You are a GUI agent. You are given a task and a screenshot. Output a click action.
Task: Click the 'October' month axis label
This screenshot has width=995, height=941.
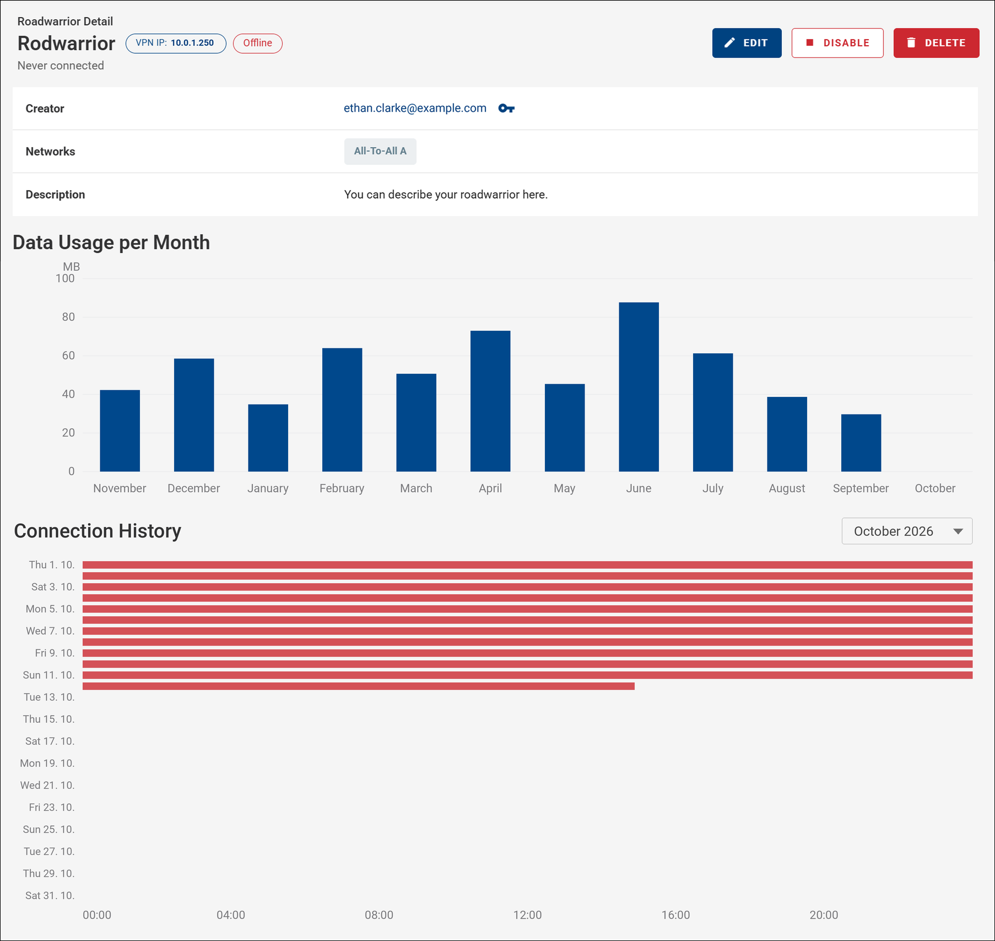[x=935, y=488]
